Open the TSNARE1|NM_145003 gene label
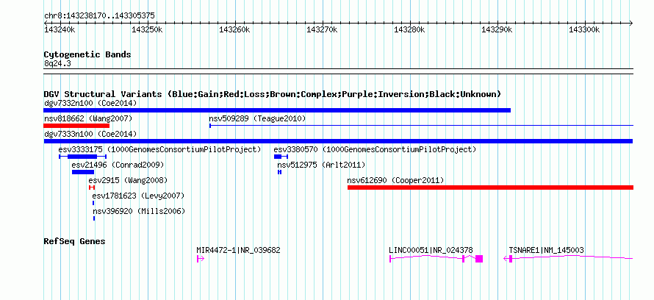Viewport: 654px width, 300px height. coord(546,250)
